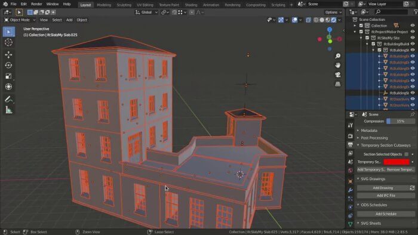Open the Object properties tab icon
This screenshot has width=418, height=235.
[351, 181]
